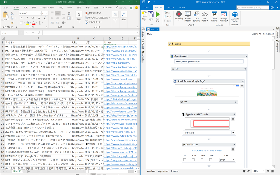Screen dimensions: 280x175
Task: Open the Key dropdown showing enter
Action: coord(227,160)
